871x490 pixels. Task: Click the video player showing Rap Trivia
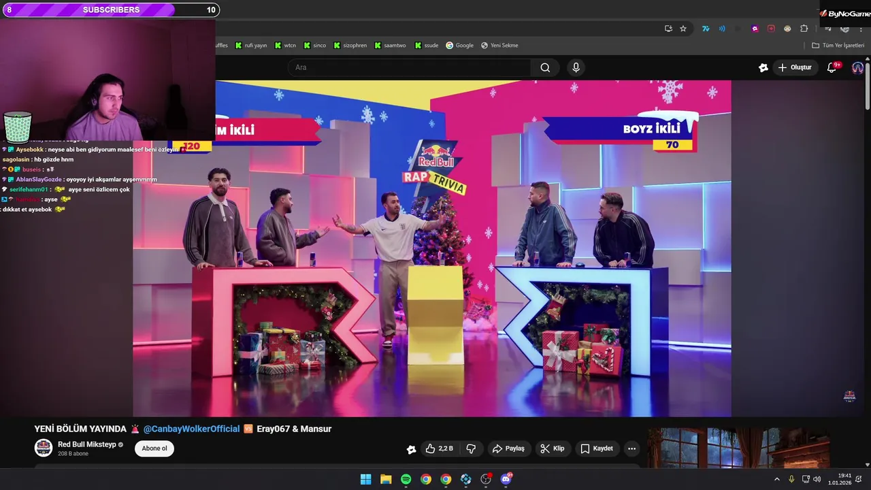(432, 248)
